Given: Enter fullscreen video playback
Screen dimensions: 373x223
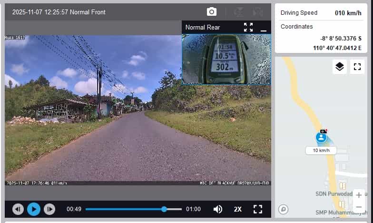Looking at the screenshot, I should click(258, 209).
